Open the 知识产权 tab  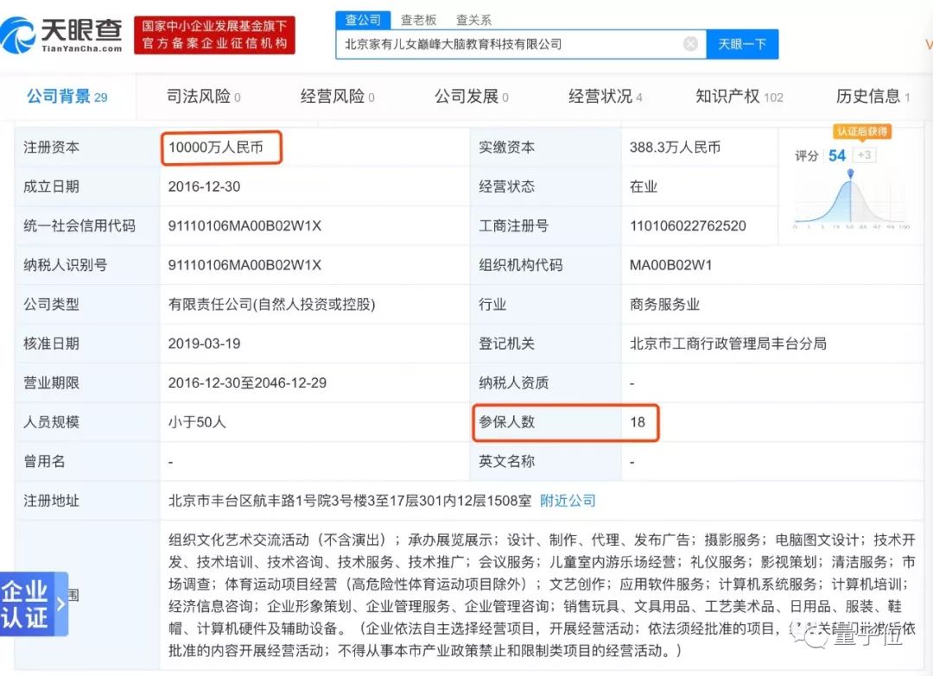point(739,97)
